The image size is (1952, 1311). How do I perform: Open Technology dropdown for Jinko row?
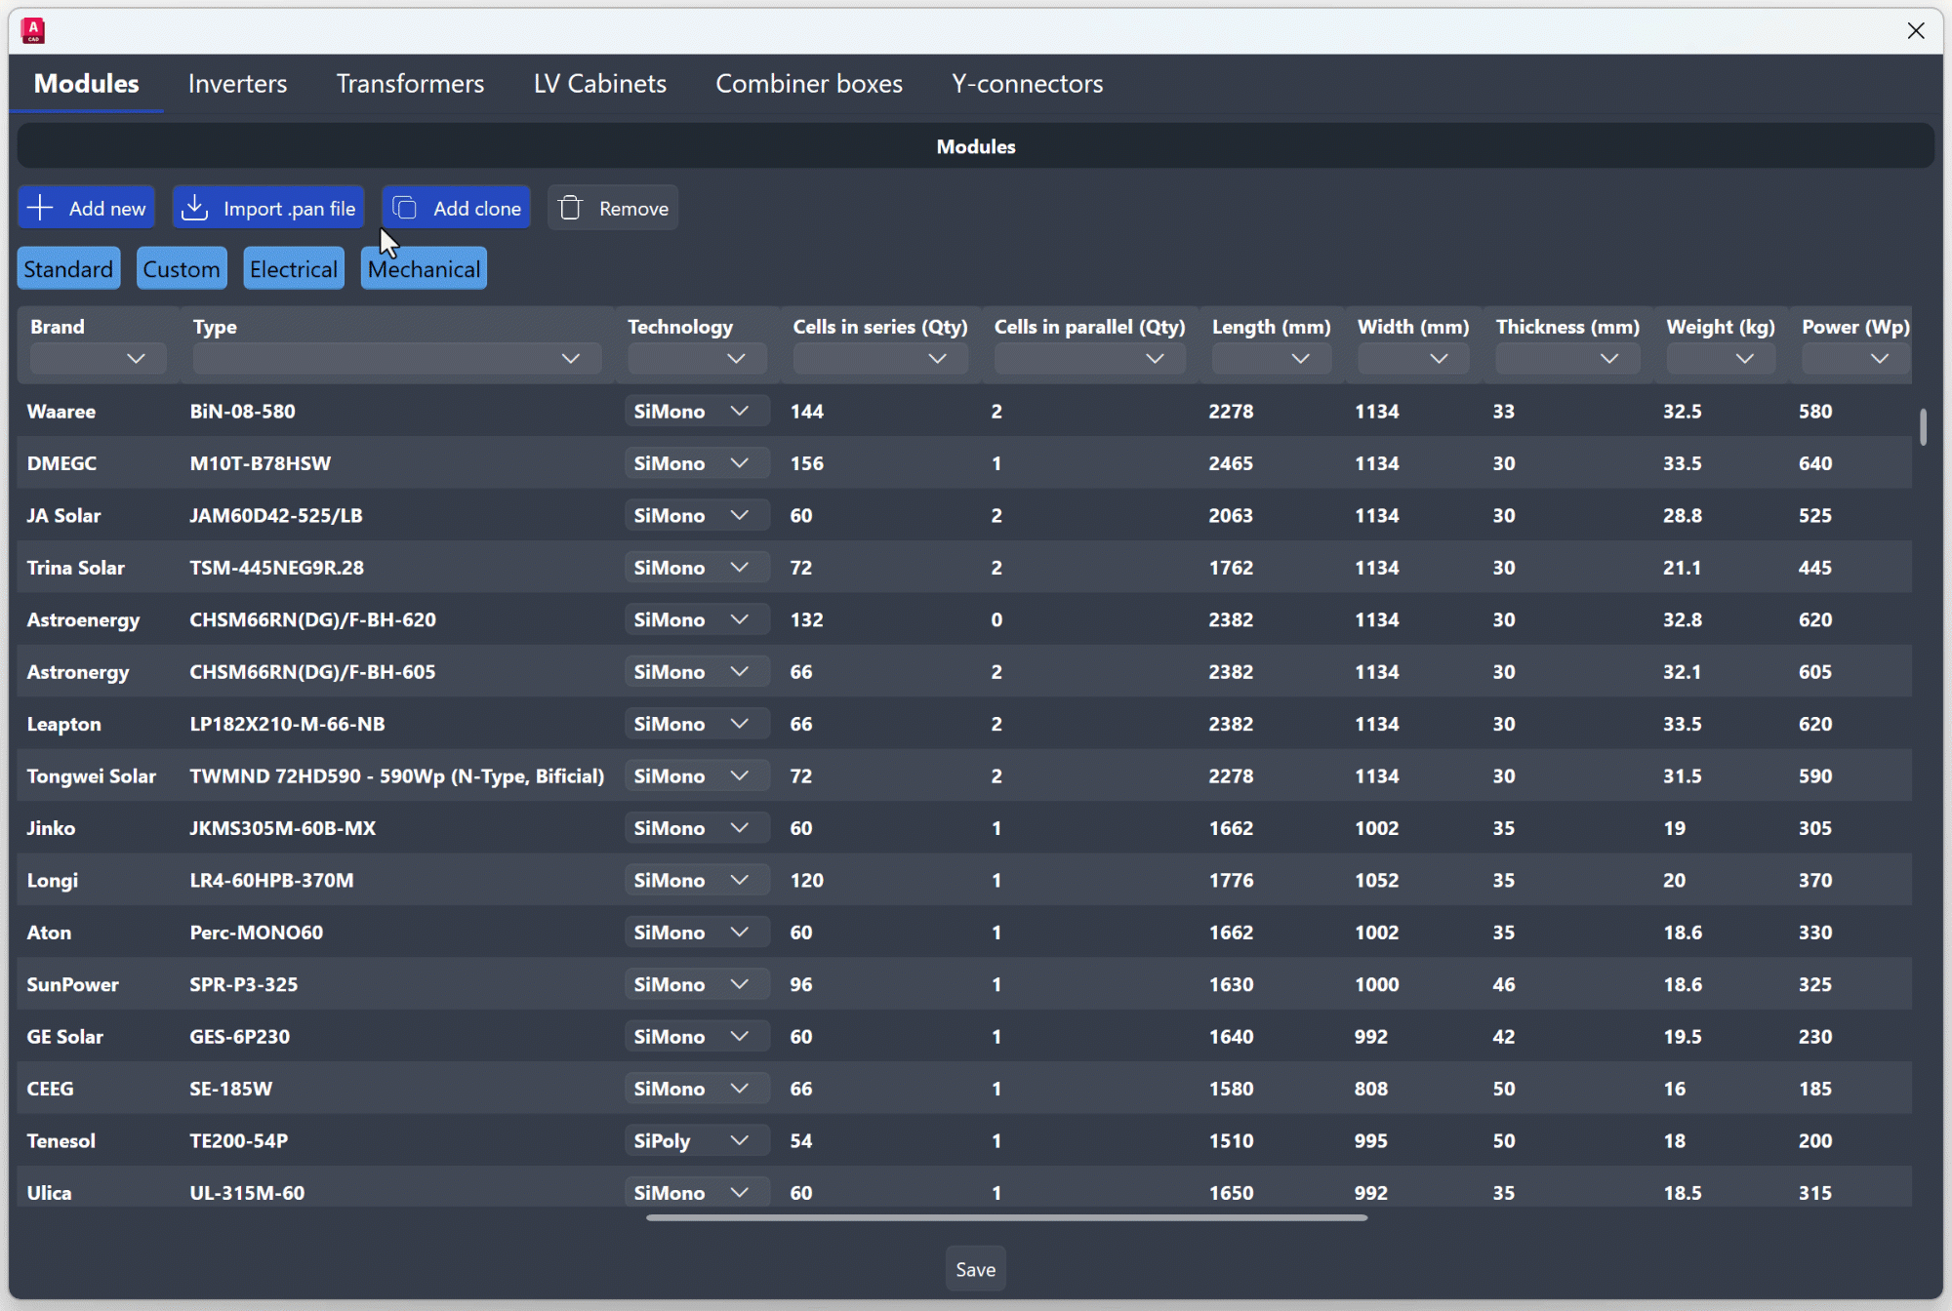pos(697,828)
